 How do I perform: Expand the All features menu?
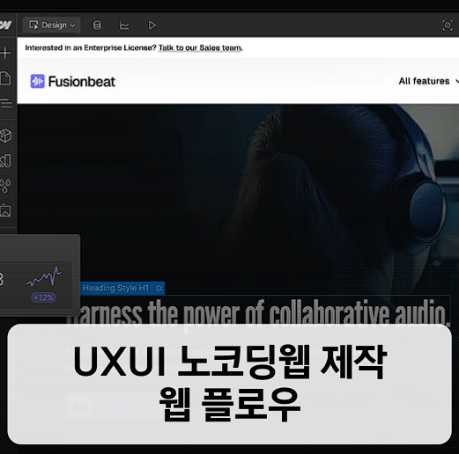click(428, 81)
